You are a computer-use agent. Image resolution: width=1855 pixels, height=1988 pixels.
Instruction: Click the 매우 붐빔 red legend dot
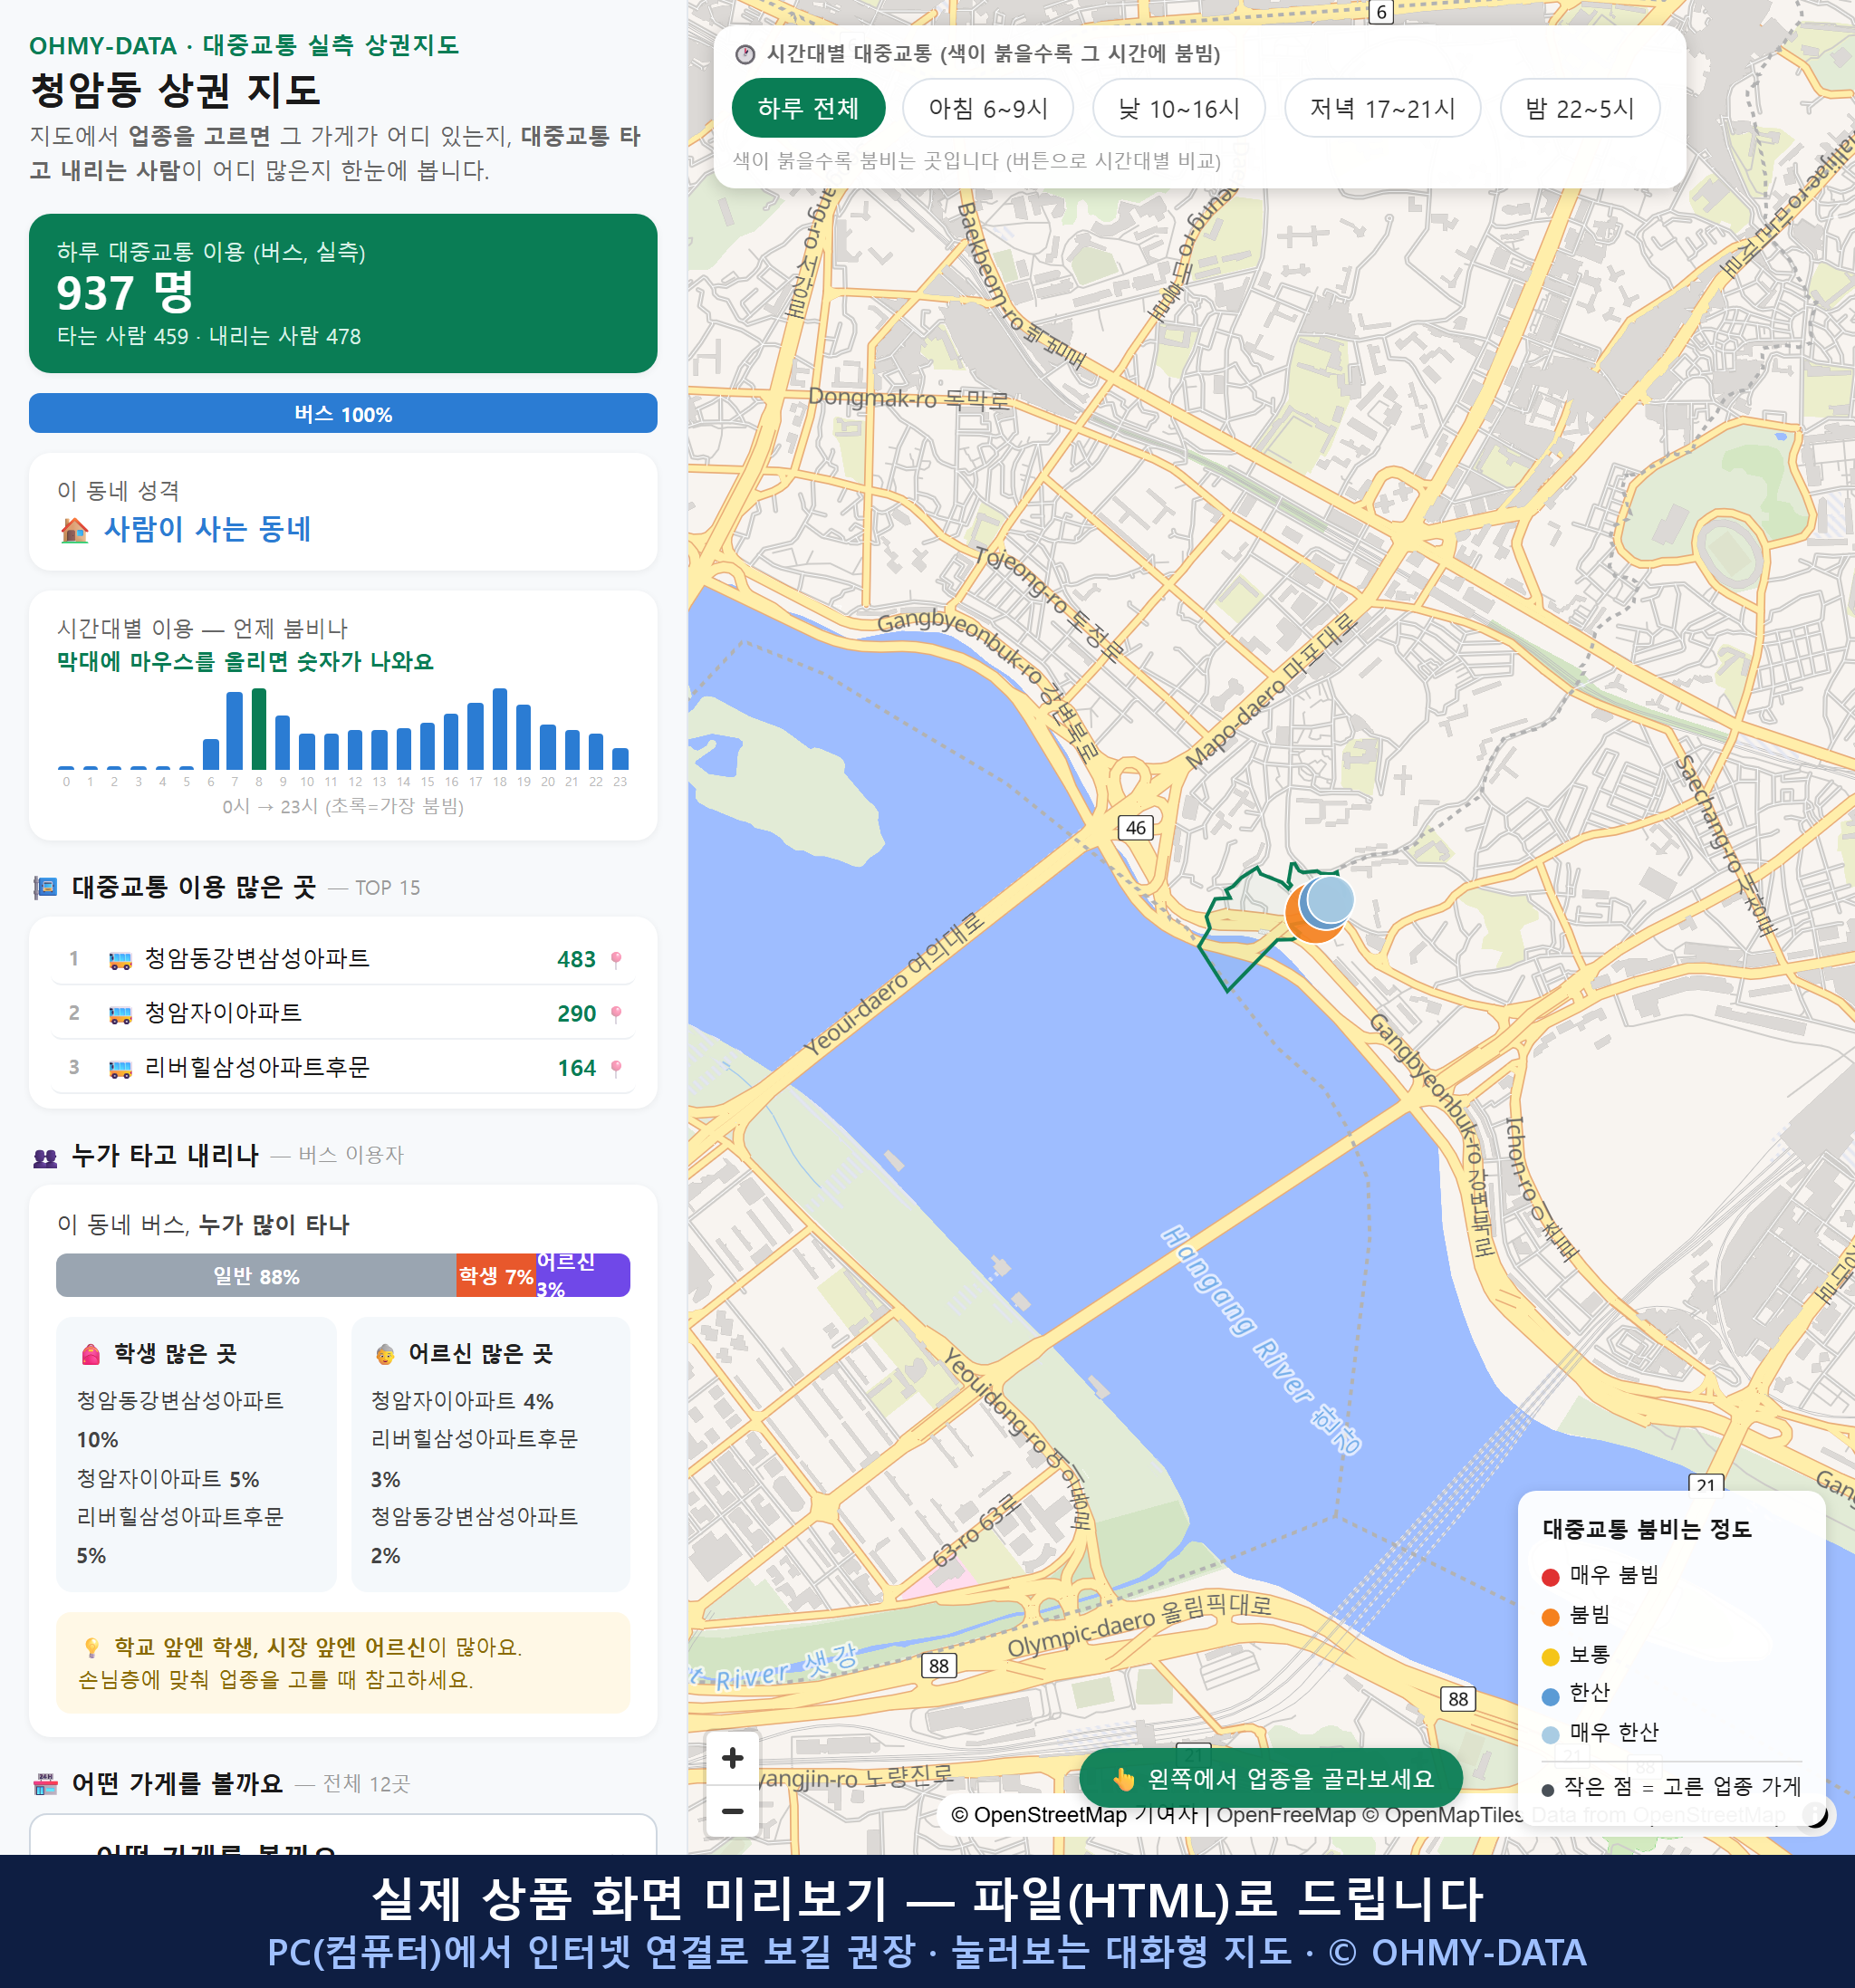(x=1550, y=1577)
